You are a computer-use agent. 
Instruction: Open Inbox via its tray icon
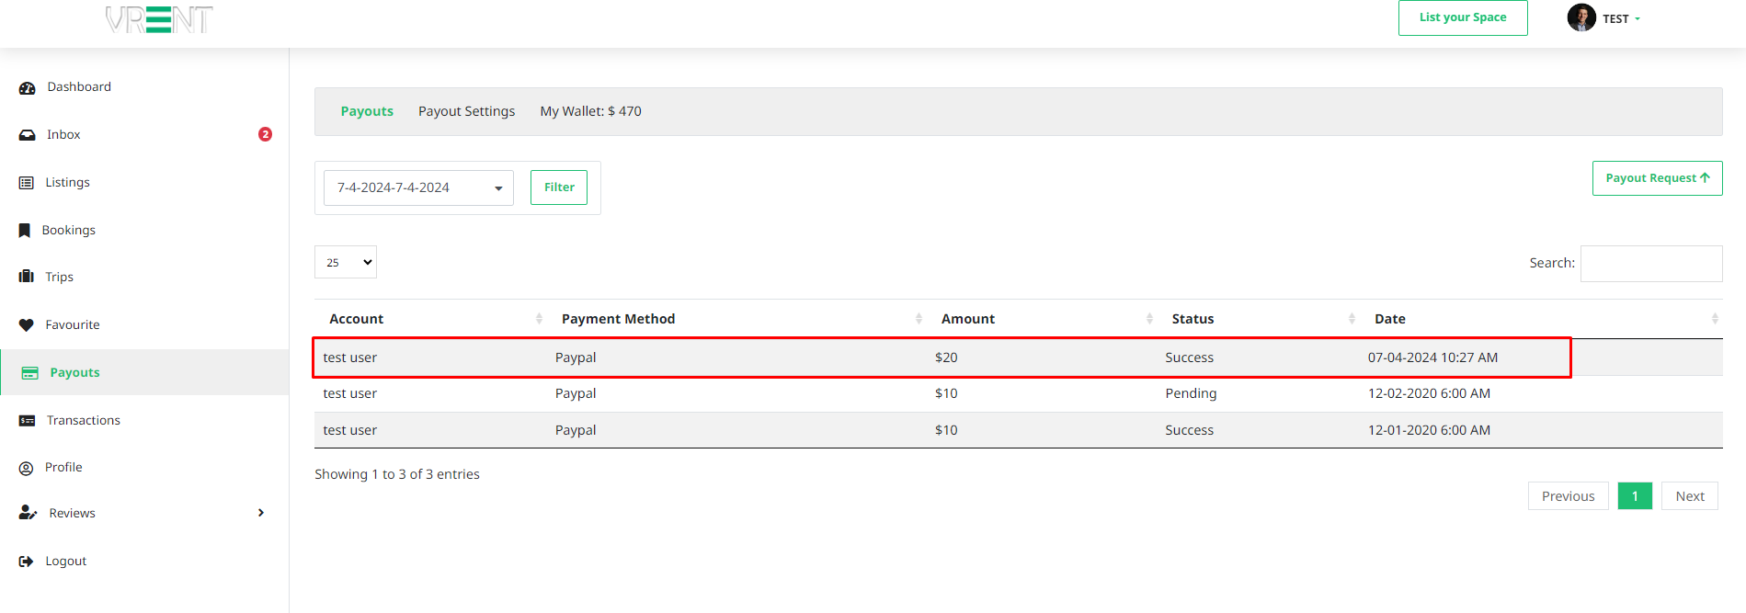tap(28, 135)
